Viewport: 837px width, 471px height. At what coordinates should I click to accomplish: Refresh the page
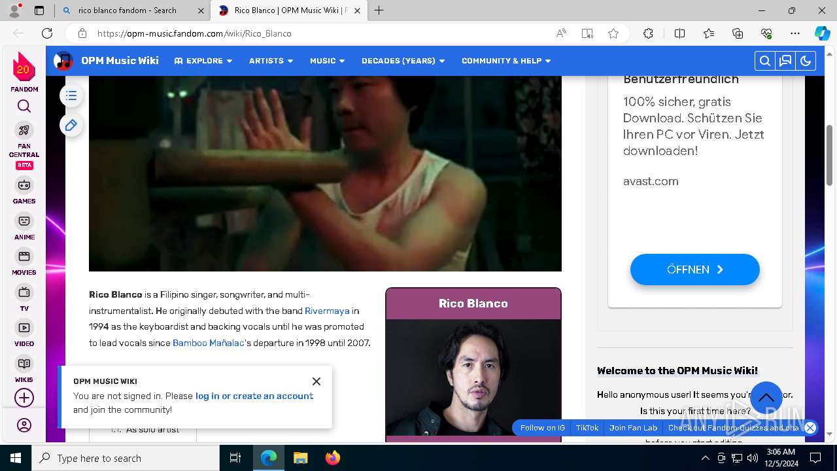[47, 33]
